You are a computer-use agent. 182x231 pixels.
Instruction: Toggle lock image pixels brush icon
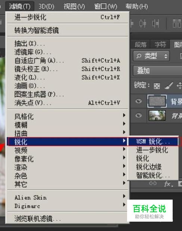tap(169, 86)
